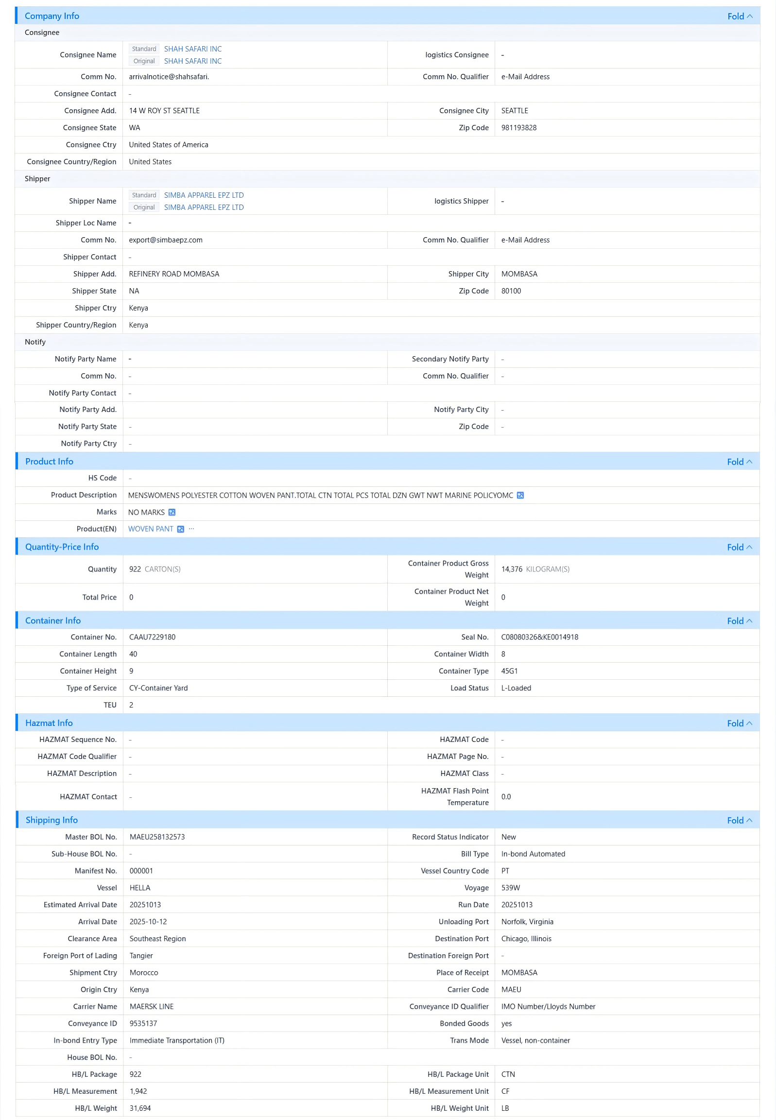Open original shipper SIMBA APPAREL EPZ LTD
Viewport: 776px width, 1120px height.
click(204, 207)
